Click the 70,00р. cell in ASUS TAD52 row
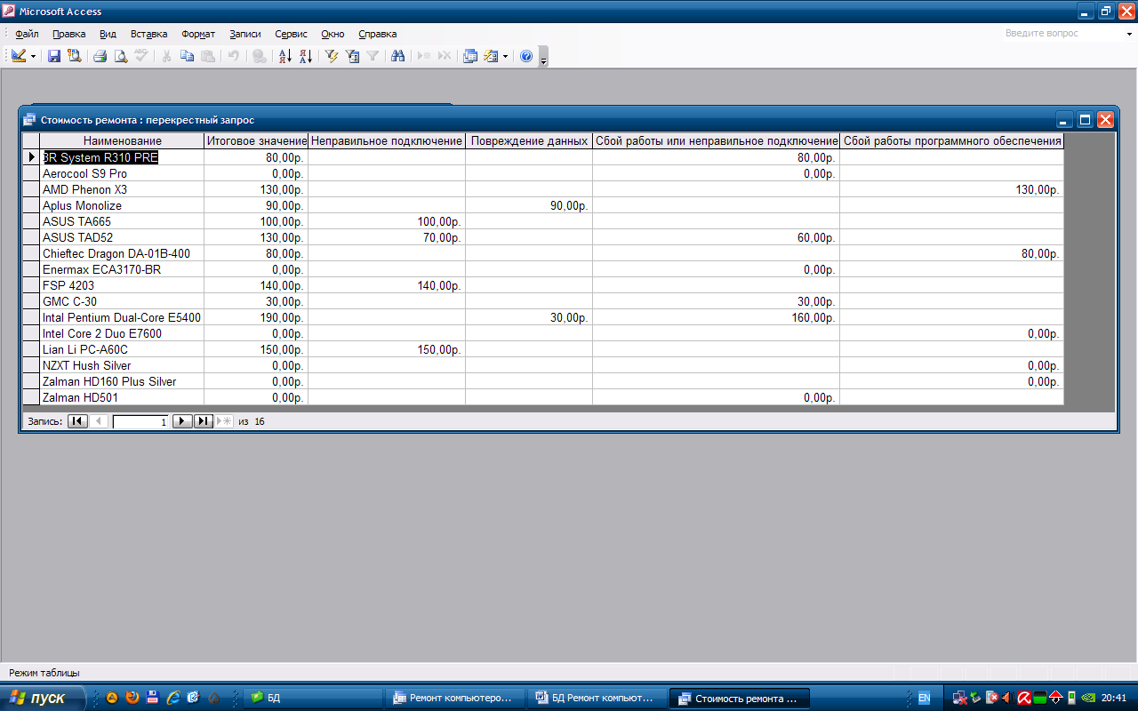Viewport: 1138px width, 711px height. click(x=387, y=237)
